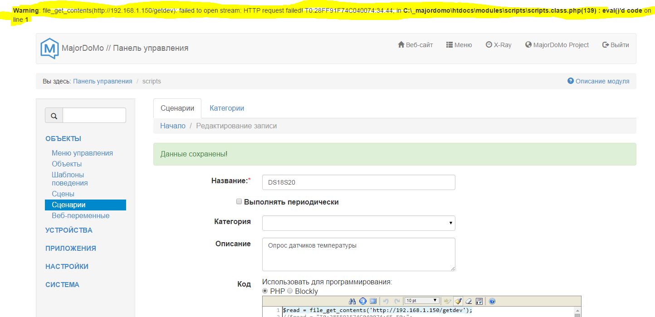Open Меню in the top navigation
655x317 pixels.
pyautogui.click(x=459, y=45)
